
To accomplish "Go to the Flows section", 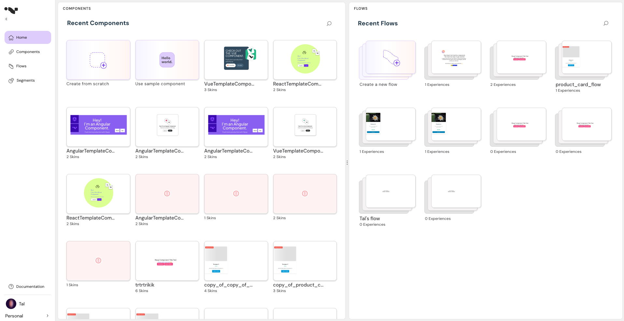I will tap(28, 66).
